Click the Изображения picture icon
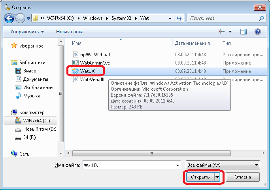The width and height of the screenshot is (270, 190). (x=18, y=87)
